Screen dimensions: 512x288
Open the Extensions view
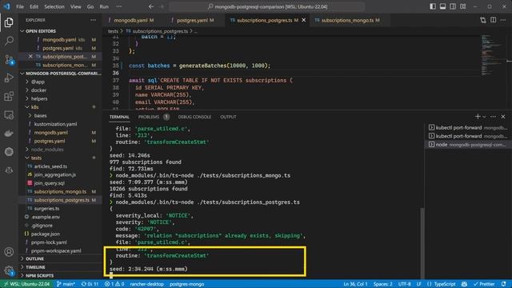point(9,96)
